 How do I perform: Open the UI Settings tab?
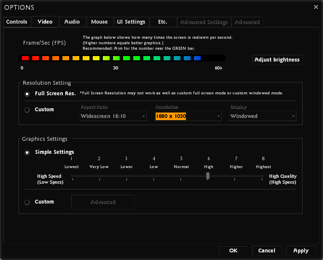click(x=132, y=22)
